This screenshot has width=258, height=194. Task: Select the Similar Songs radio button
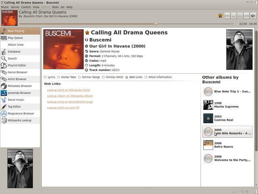(79, 77)
